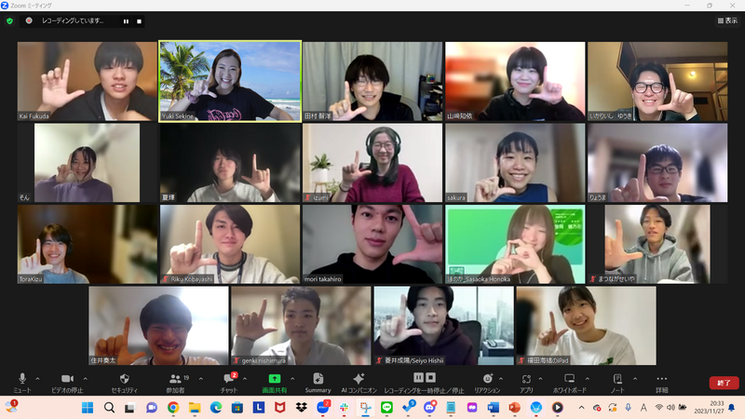Mute the microphone in the Zoom toolbar
The image size is (745, 419).
pyautogui.click(x=21, y=380)
